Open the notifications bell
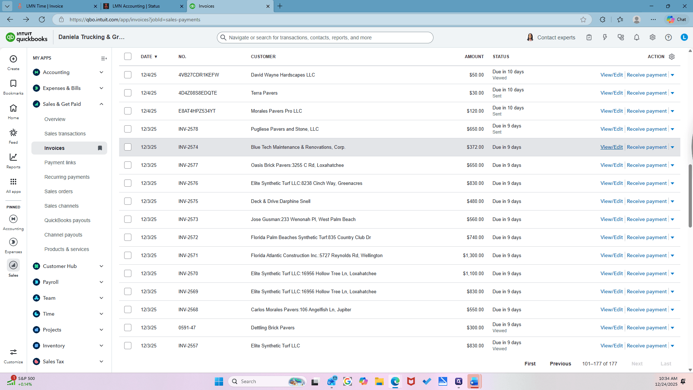Screen dimensions: 693x390 tap(637, 37)
